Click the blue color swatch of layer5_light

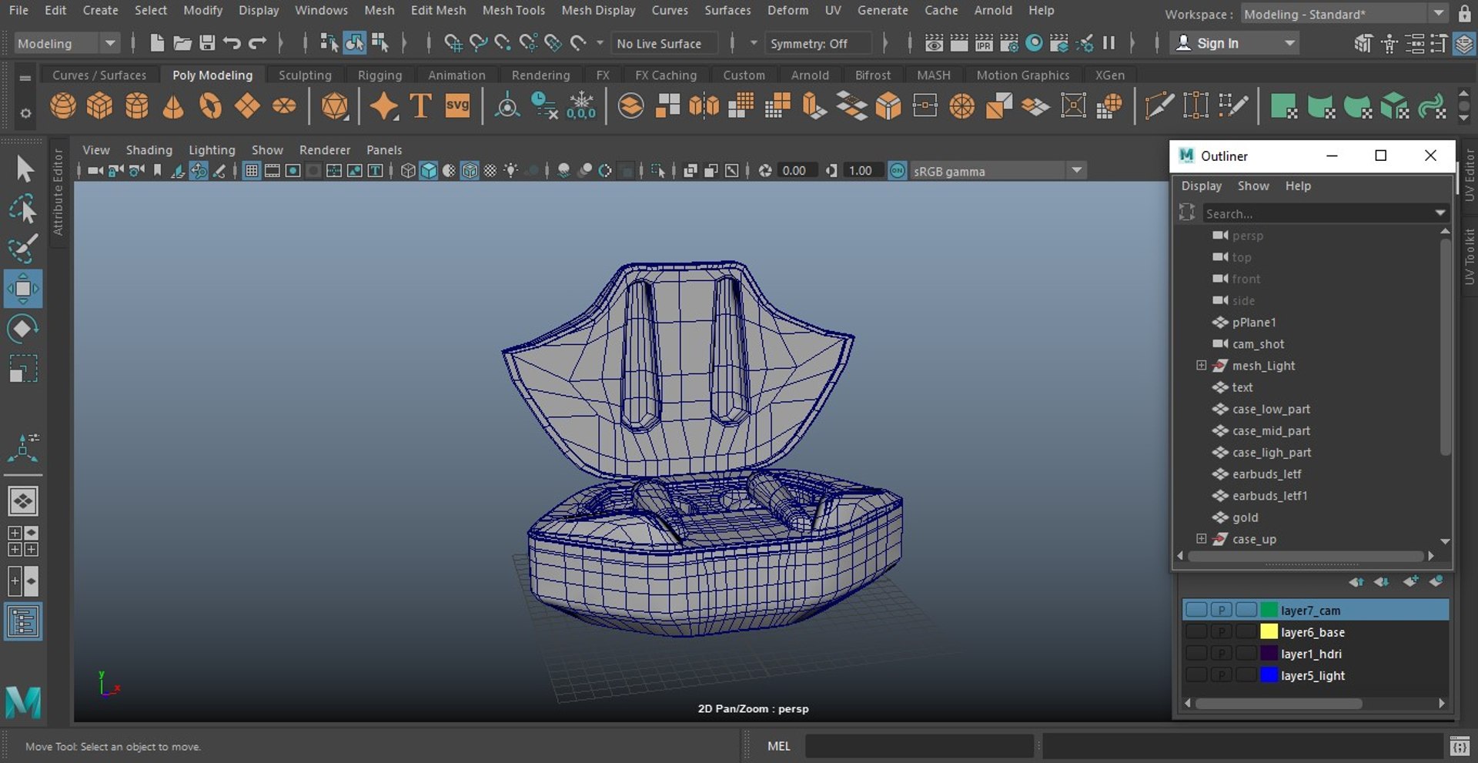[1269, 674]
